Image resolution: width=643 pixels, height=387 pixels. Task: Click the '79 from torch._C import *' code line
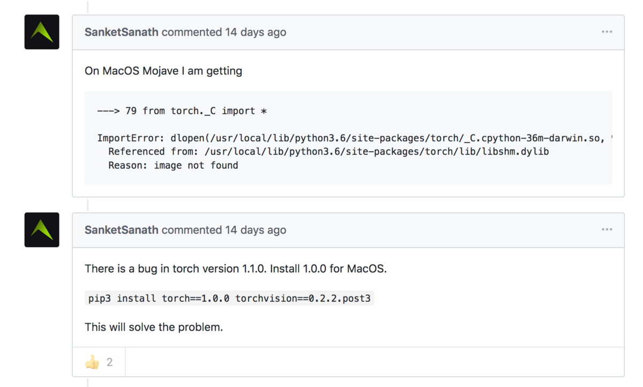(x=182, y=111)
